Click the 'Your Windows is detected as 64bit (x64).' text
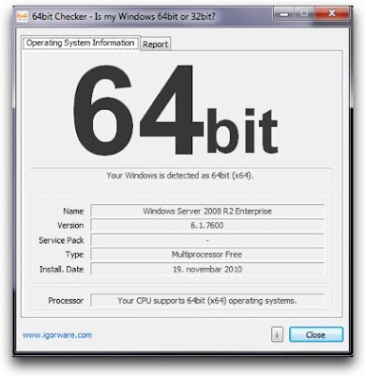This screenshot has width=365, height=376. tap(180, 176)
